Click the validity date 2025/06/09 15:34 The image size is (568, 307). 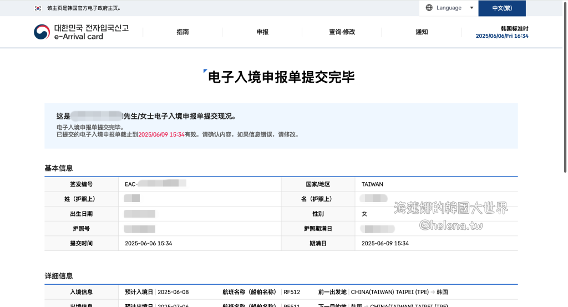(161, 134)
